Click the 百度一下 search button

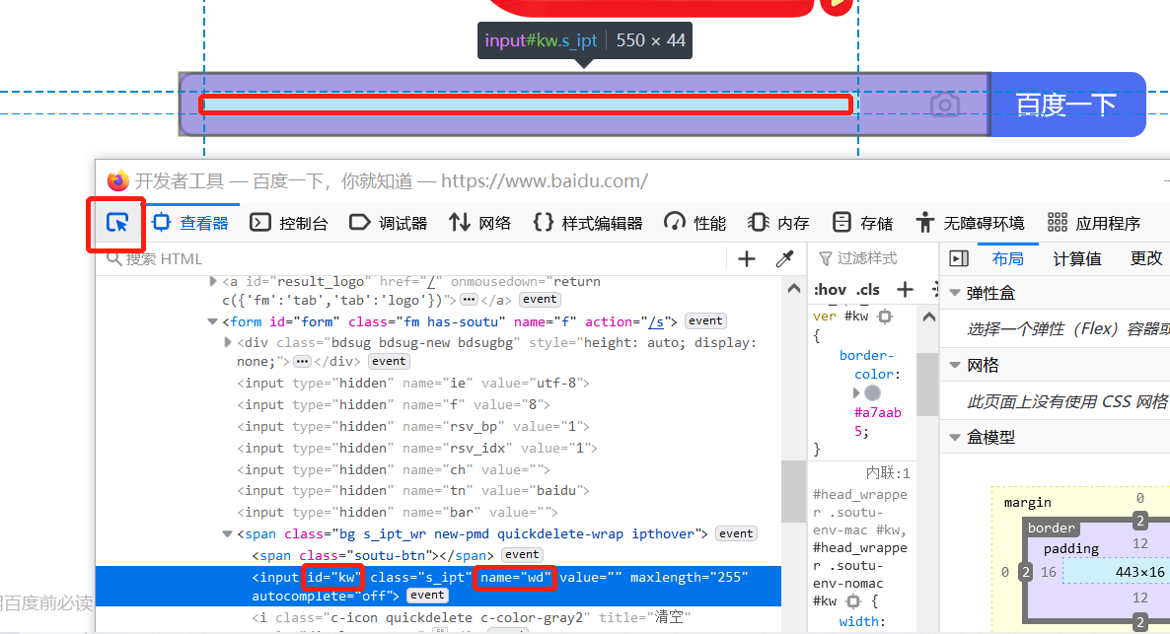pos(1067,105)
